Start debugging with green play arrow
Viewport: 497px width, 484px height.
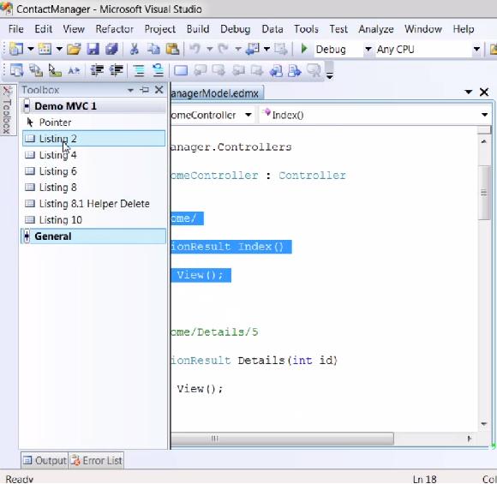point(304,49)
